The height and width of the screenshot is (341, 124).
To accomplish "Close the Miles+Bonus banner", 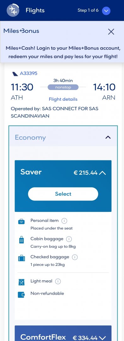I will point(111,32).
